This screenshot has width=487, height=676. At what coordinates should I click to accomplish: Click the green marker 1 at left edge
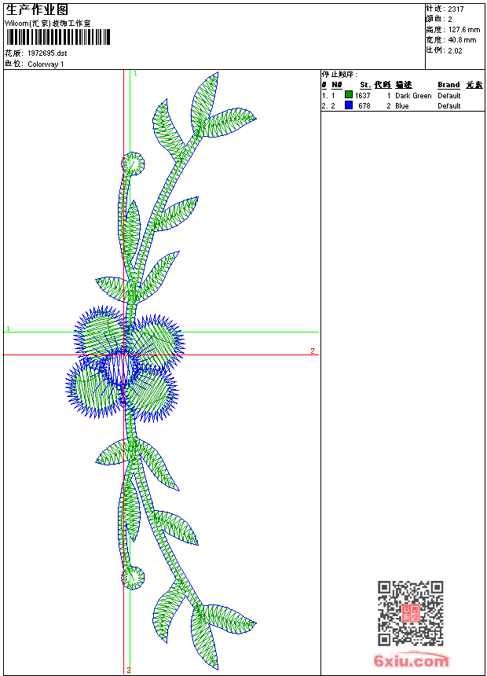coord(8,329)
